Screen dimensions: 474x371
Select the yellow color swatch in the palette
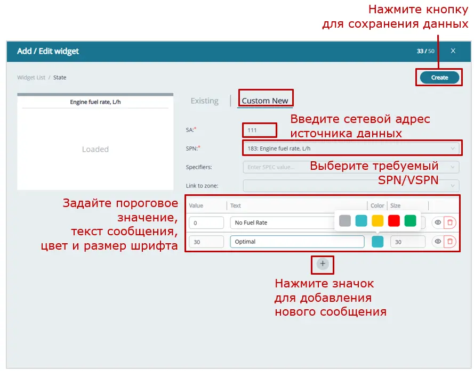pos(377,221)
